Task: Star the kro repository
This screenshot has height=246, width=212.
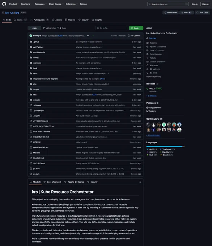Action: click(202, 13)
